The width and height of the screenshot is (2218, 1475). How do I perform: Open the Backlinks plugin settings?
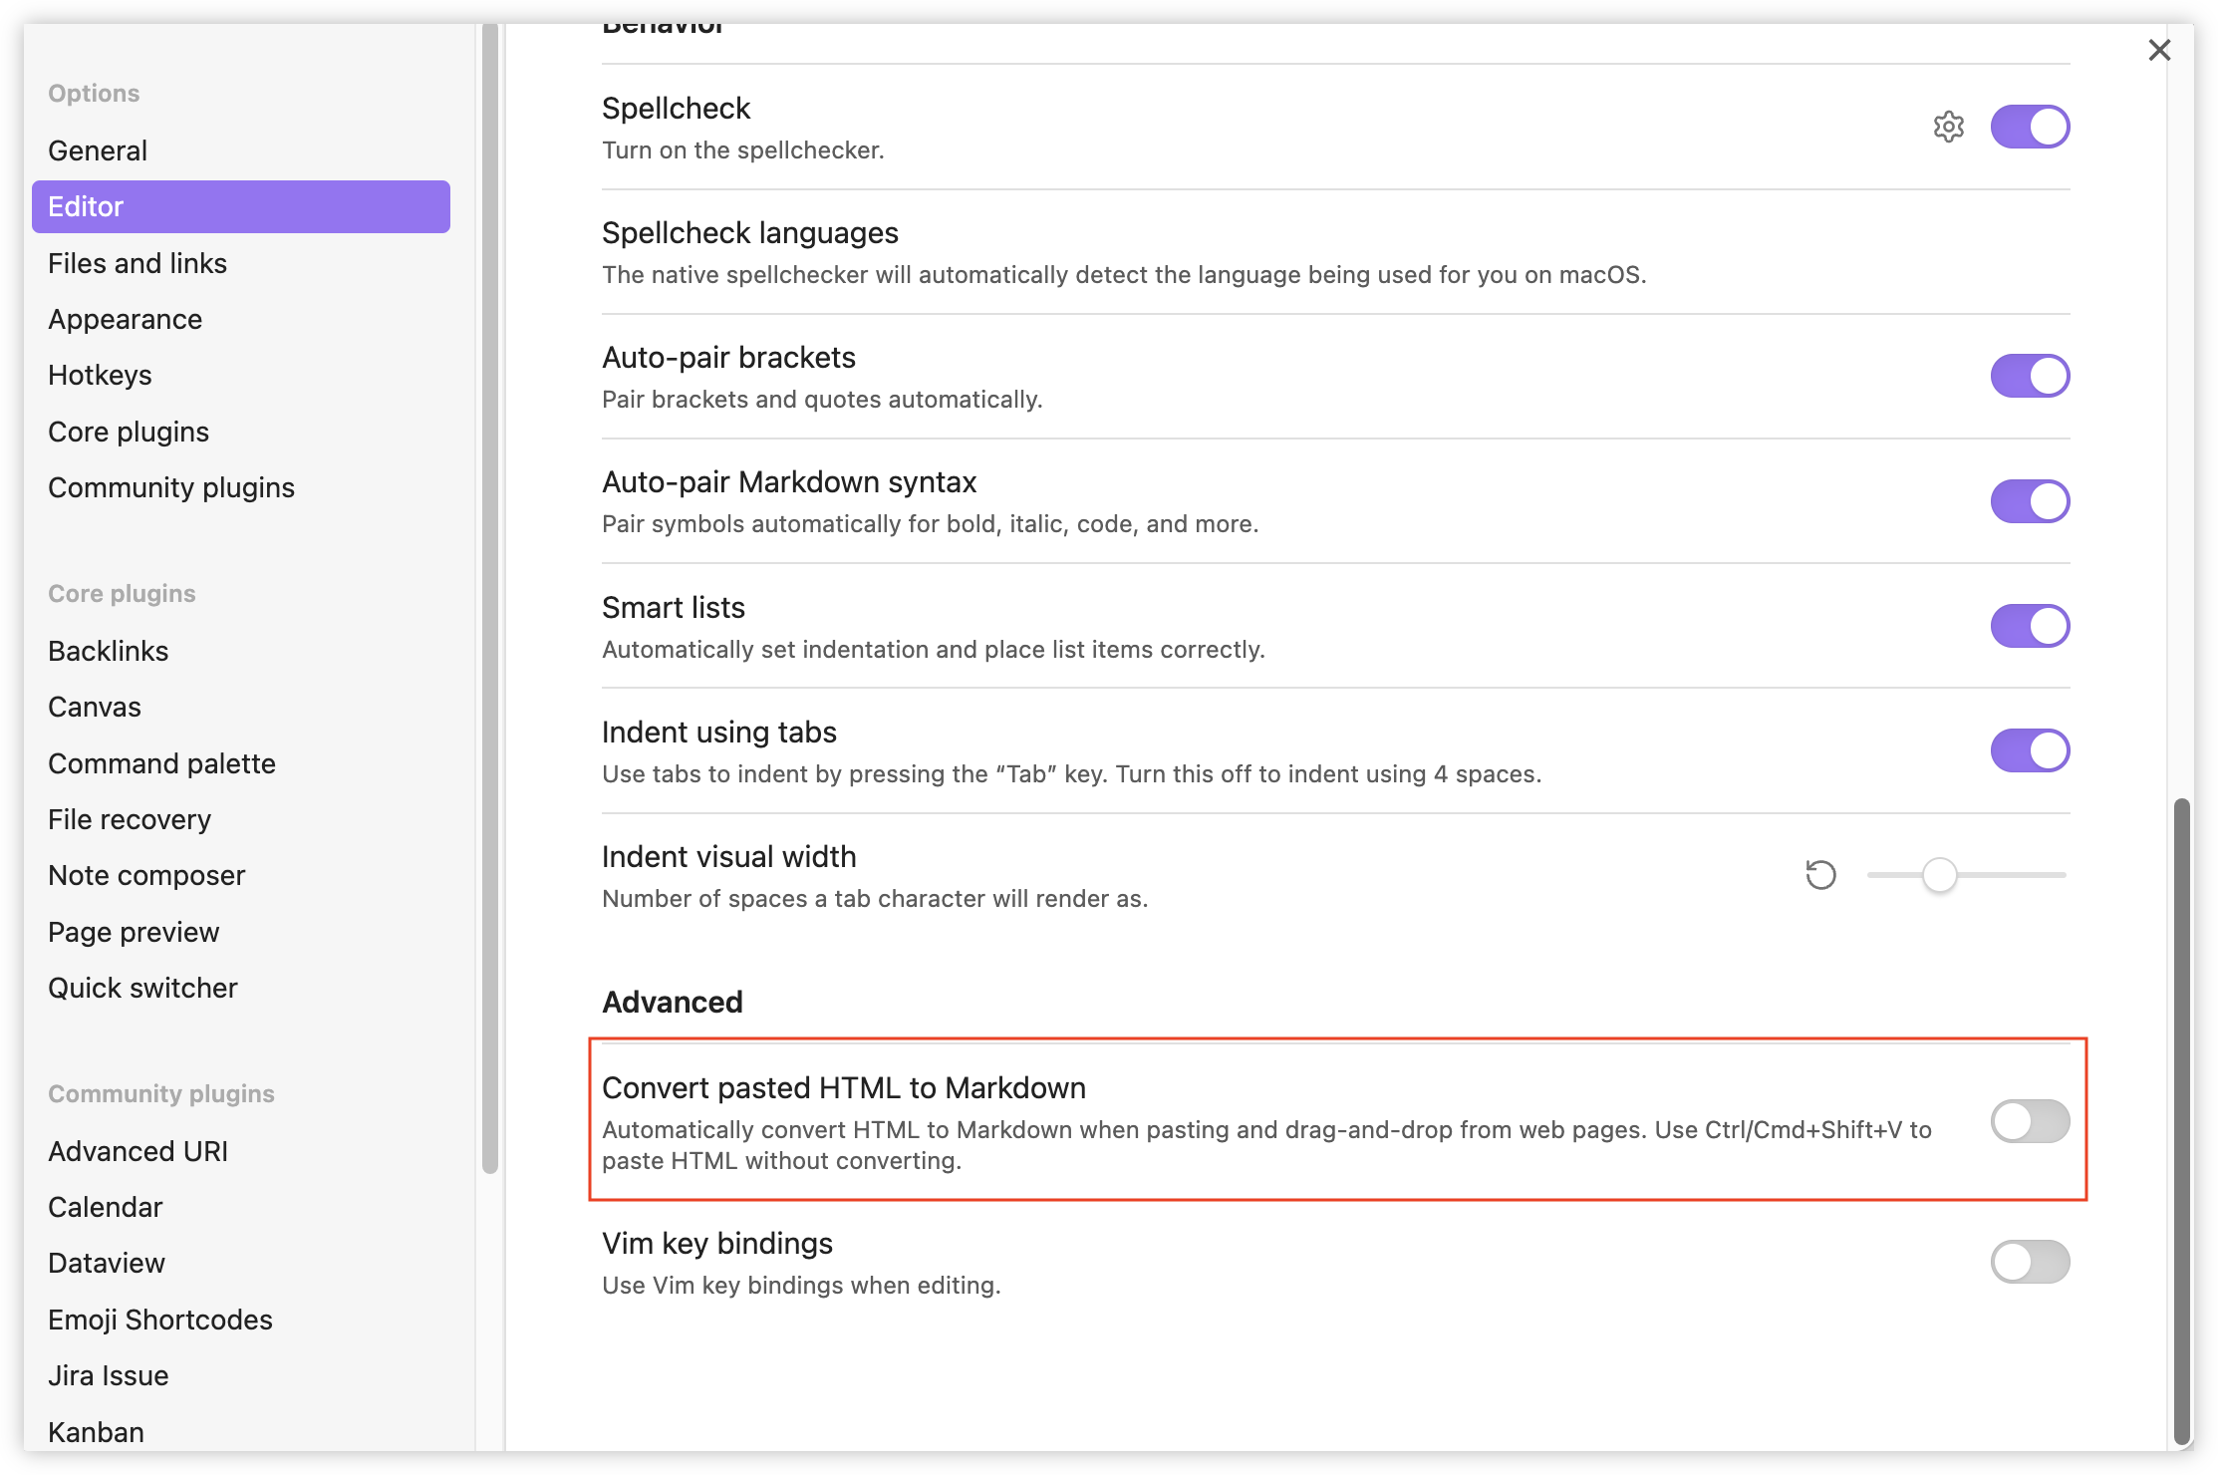108,650
